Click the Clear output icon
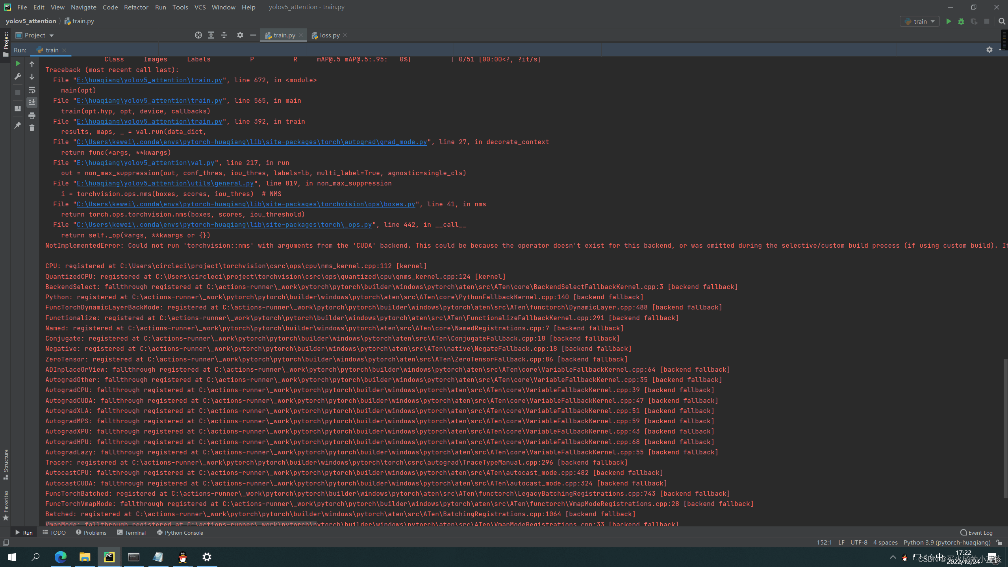The width and height of the screenshot is (1008, 567). (x=32, y=127)
